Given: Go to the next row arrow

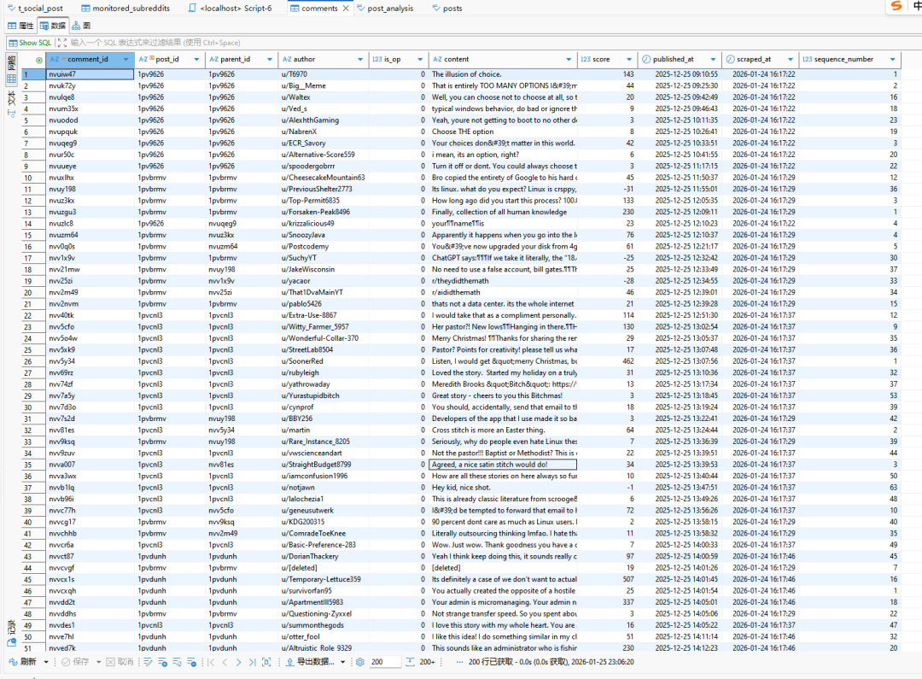Looking at the screenshot, I should (240, 662).
